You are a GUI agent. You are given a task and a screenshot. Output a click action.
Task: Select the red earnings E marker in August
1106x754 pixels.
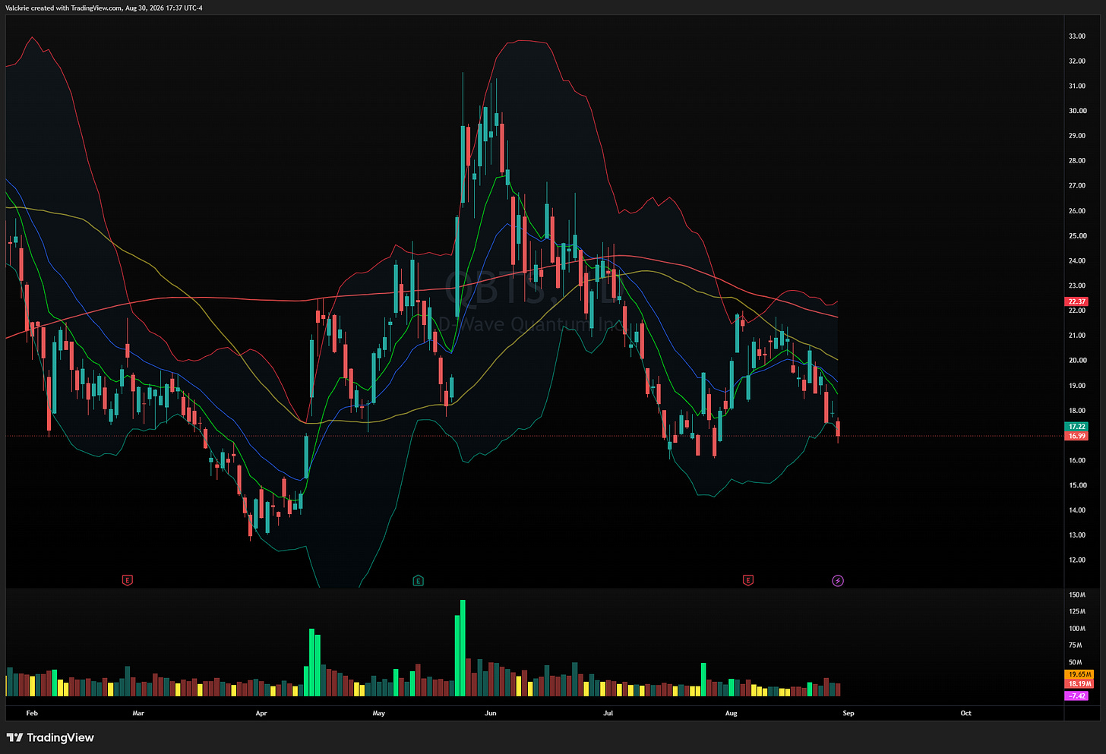[748, 581]
